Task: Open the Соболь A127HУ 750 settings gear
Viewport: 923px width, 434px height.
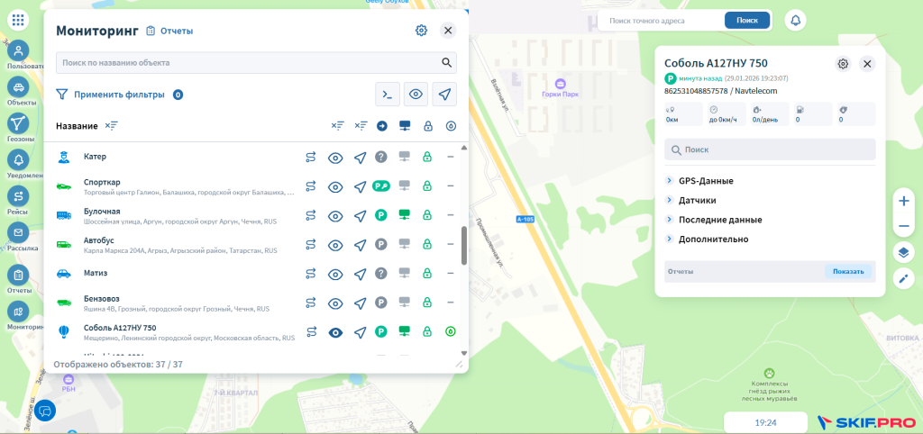Action: 843,64
